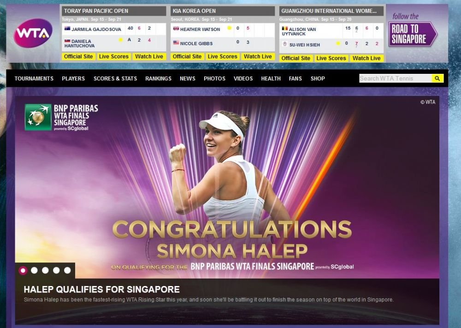Click 'Guangzhou, CHINA. Sep 15 - Sep 20' text

(x=315, y=19)
